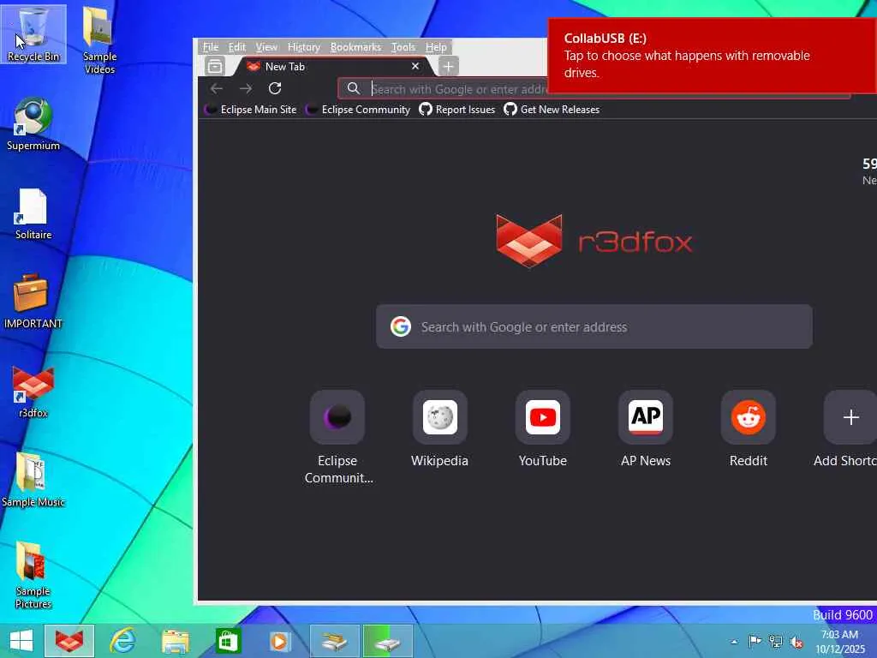This screenshot has width=877, height=658.
Task: Open the list all tabs icon
Action: (x=215, y=66)
